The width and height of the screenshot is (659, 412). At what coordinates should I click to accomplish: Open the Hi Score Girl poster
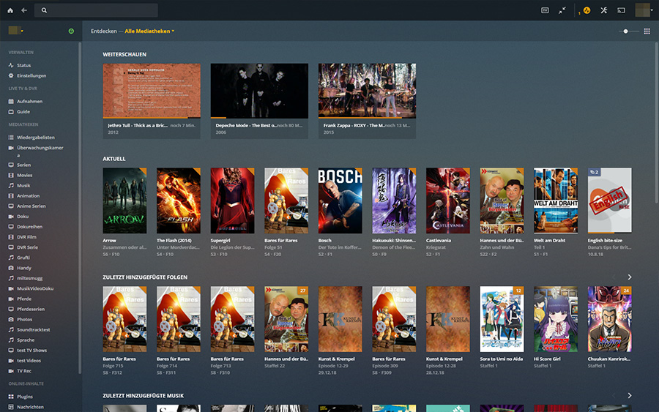click(x=556, y=319)
